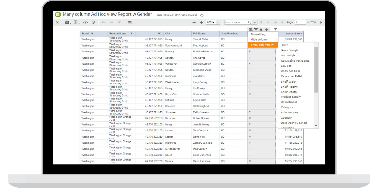Jump to the first page
The image size is (375, 188).
pos(276,22)
